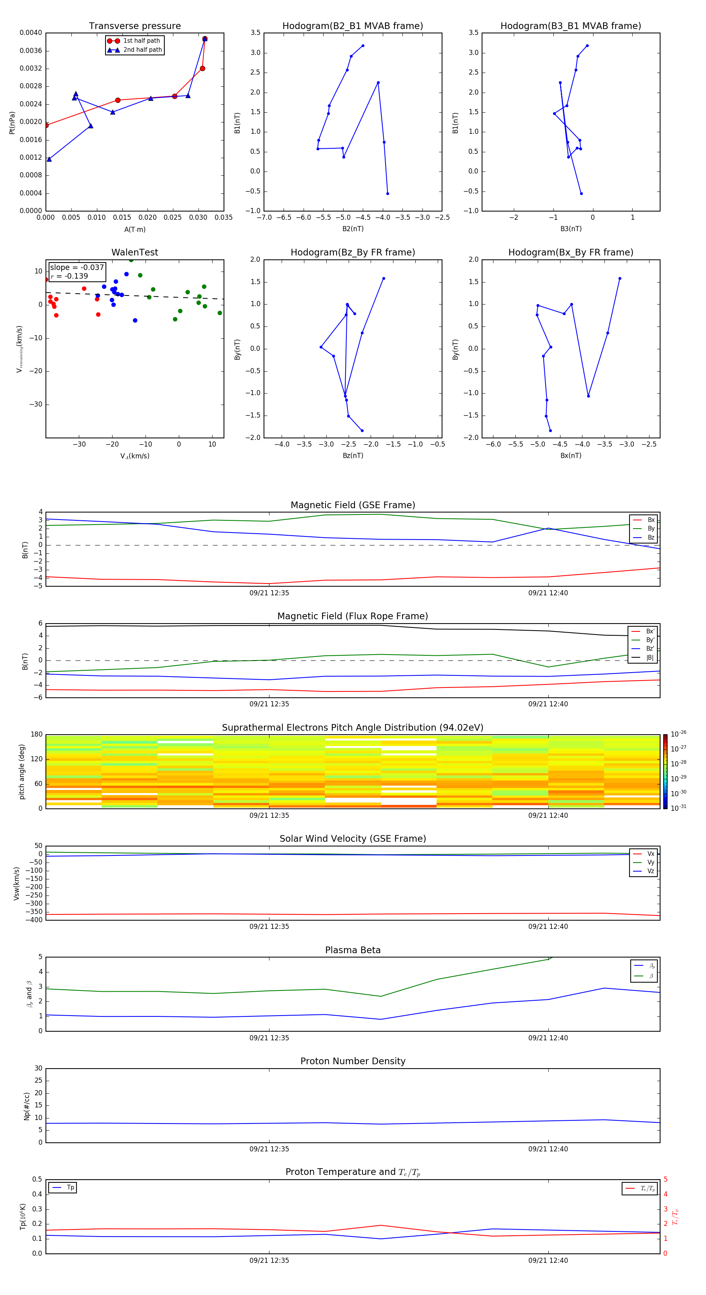Select the Bx' entry in the flux rope legend
Image resolution: width=706 pixels, height=1295 pixels.
643,631
